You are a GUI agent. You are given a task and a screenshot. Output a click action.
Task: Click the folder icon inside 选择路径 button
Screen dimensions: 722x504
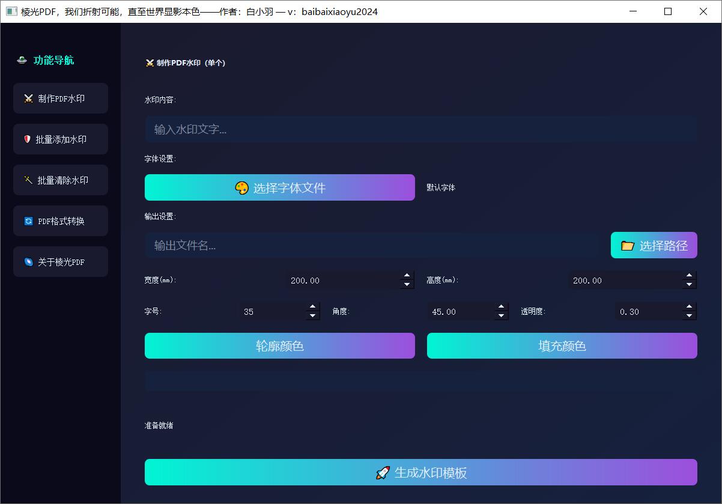pos(626,245)
